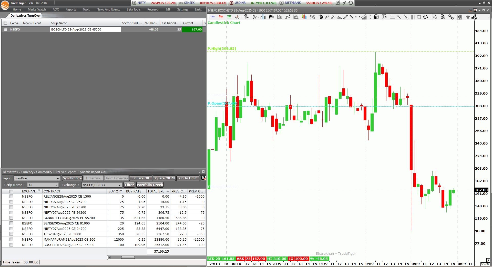492x267 pixels.
Task: Open the Scrip Name All dropdown
Action: [x=43, y=185]
